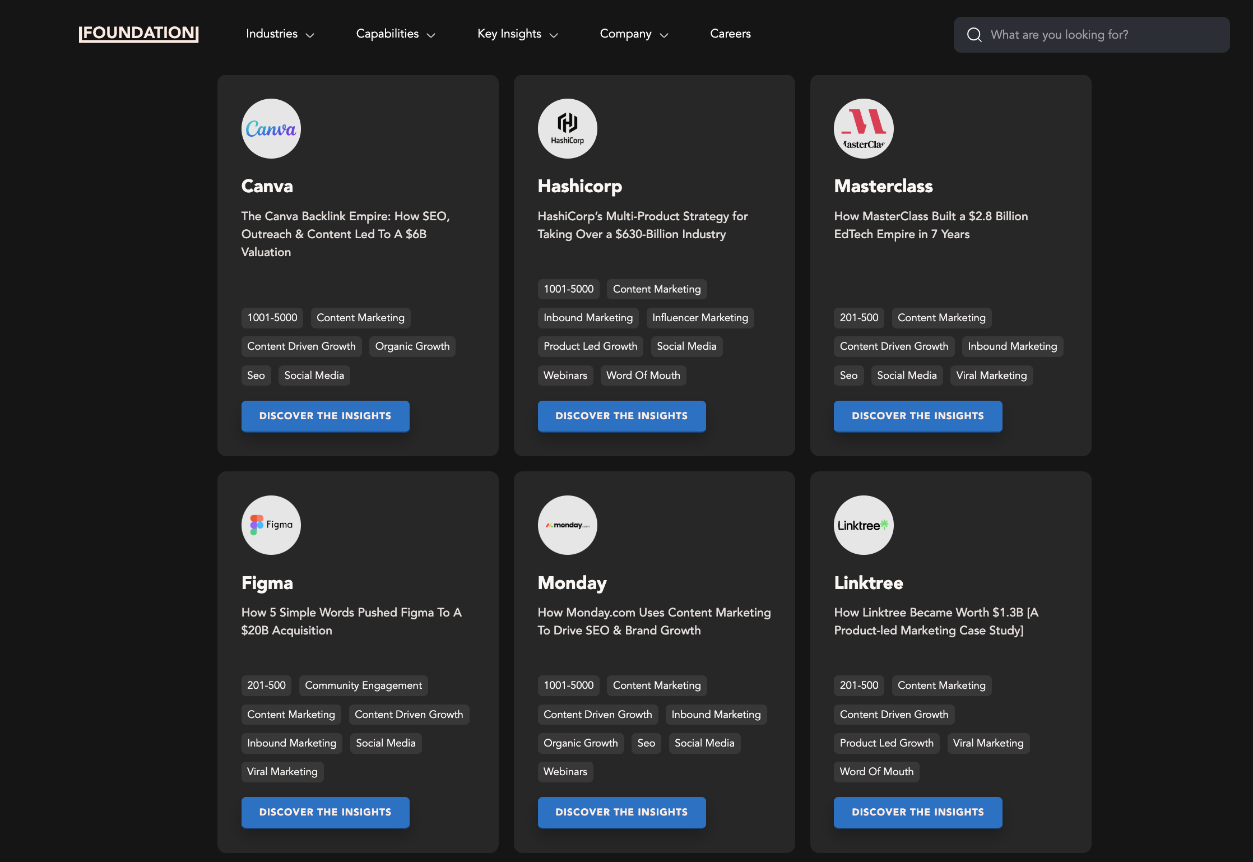
Task: Click Discover The Insights on Masterclass card
Action: (918, 416)
